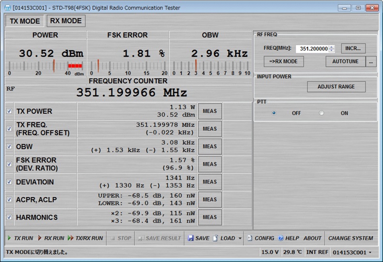
Task: Click the TX RUN play icon
Action: point(9,238)
